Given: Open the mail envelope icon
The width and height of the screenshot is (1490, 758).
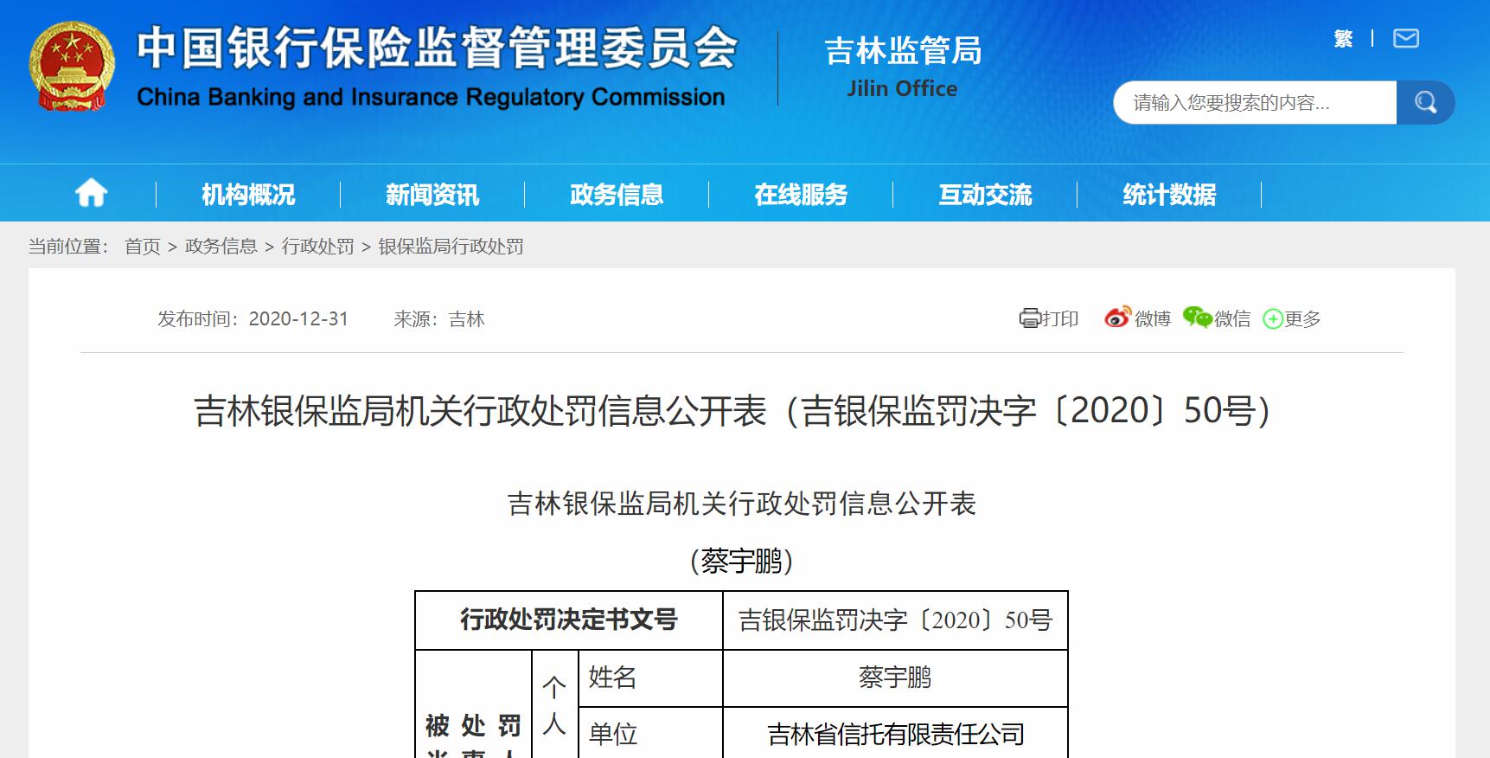Looking at the screenshot, I should coord(1406,38).
